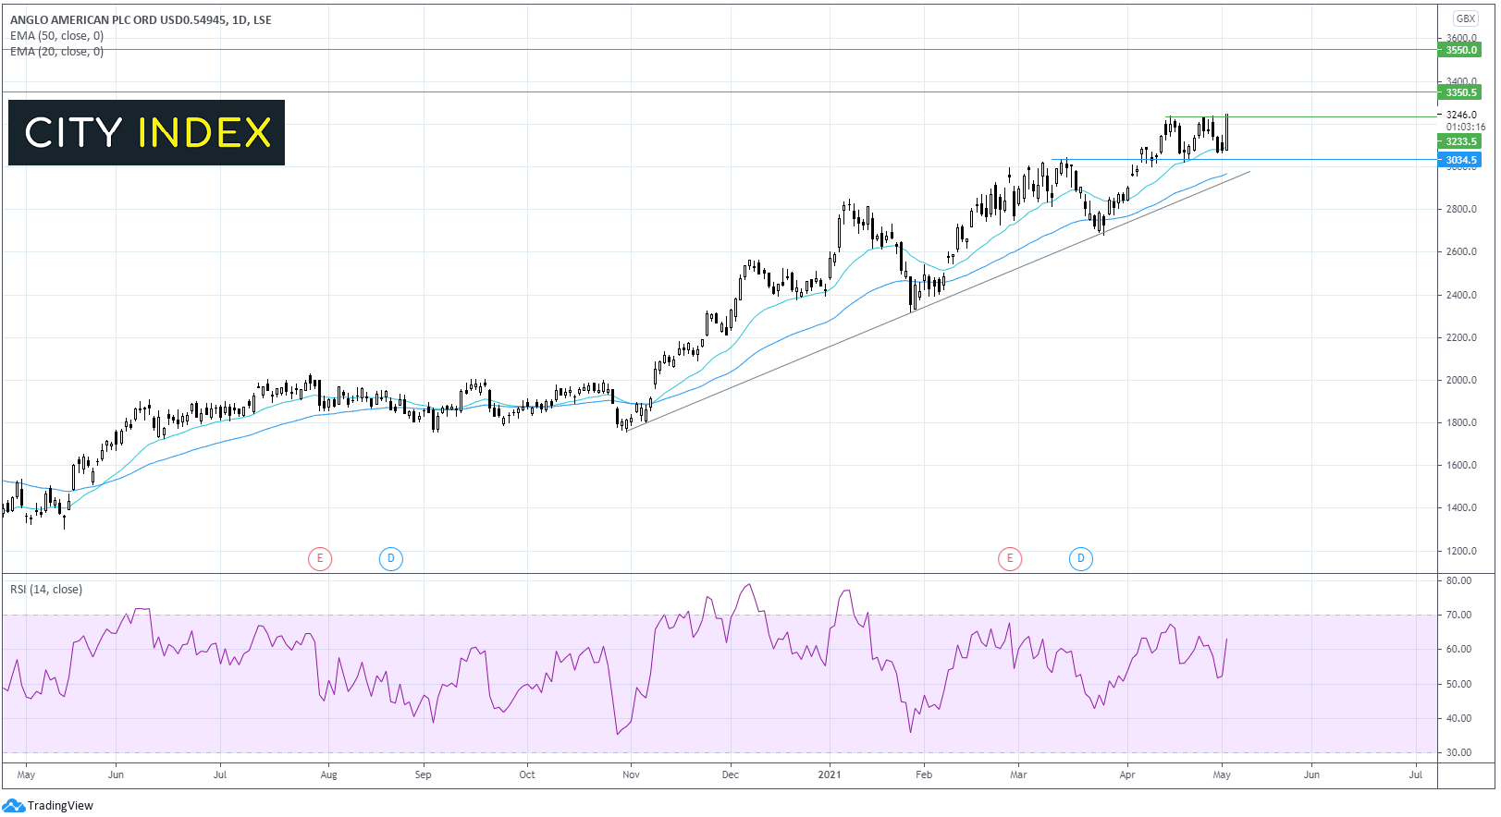This screenshot has height=817, width=1501.
Task: Click the blue 3034.5 price label
Action: pos(1461,160)
